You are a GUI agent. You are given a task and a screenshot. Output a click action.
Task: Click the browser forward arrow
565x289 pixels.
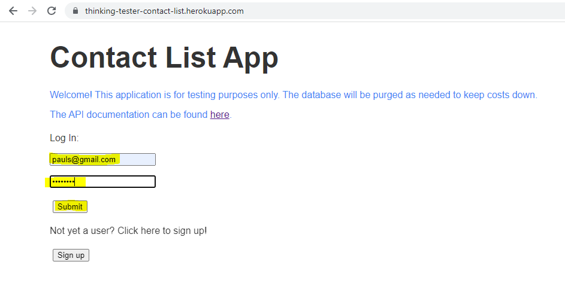(32, 11)
